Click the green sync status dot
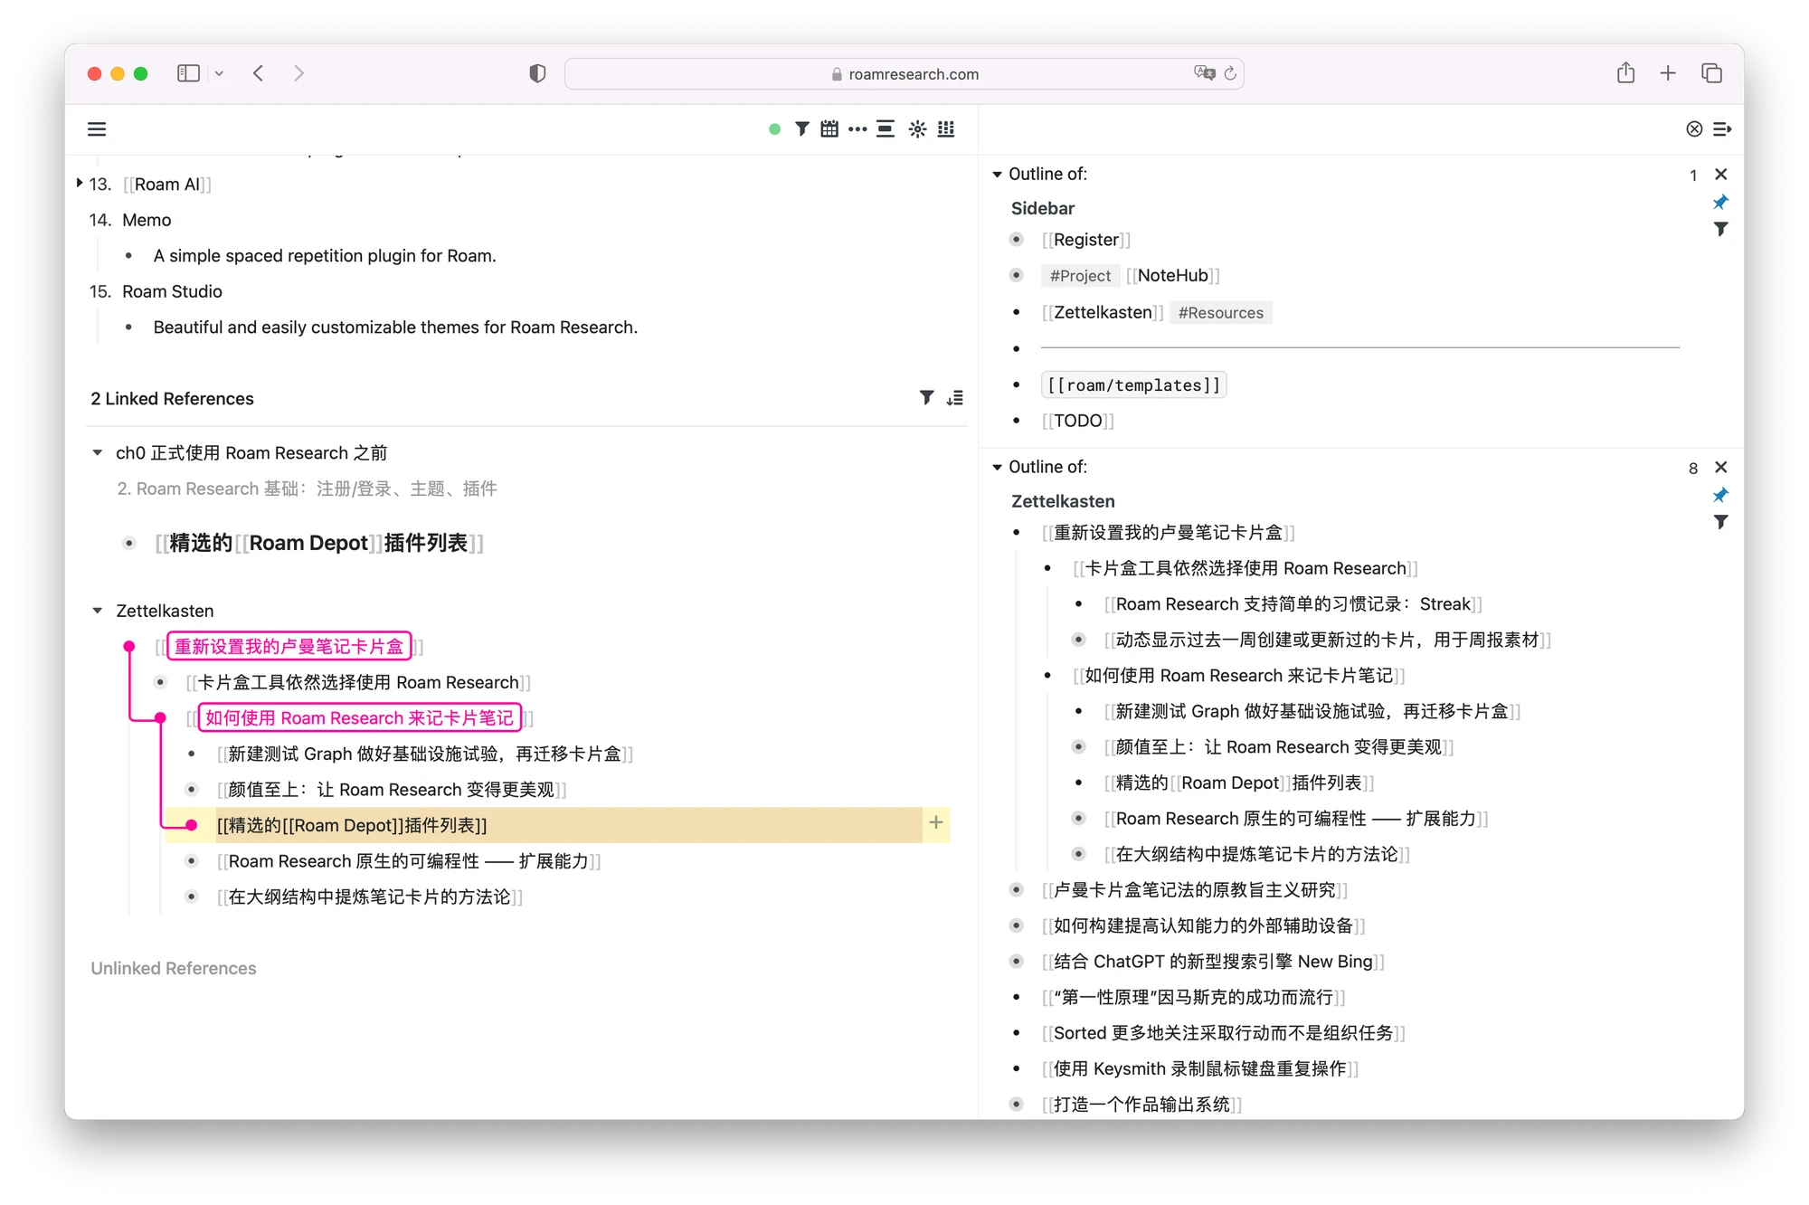 774,129
